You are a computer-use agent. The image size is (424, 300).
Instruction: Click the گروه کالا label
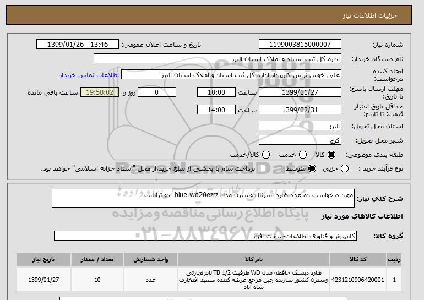click(388, 236)
